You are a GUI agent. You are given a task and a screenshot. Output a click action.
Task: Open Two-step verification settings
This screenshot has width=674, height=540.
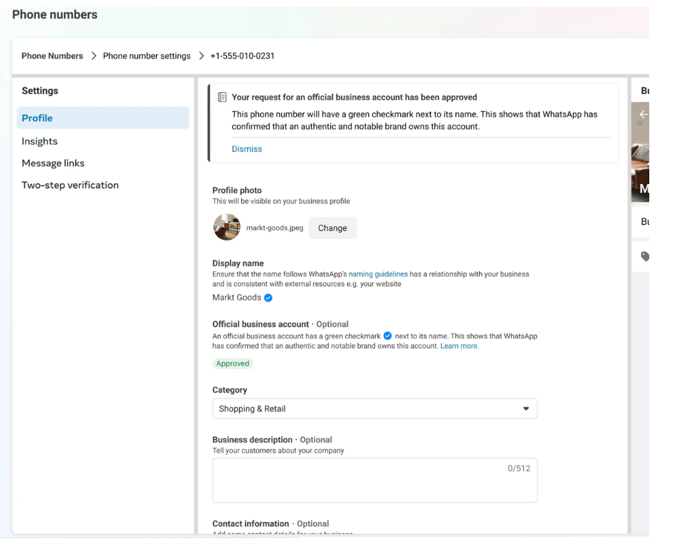click(x=70, y=185)
